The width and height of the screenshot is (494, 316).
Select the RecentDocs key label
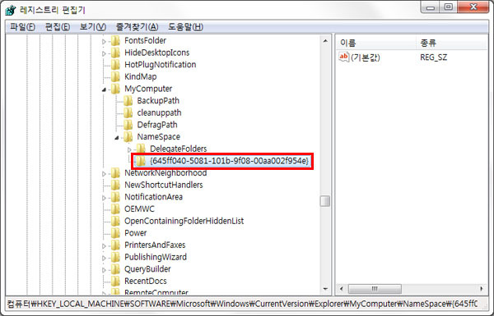point(146,282)
